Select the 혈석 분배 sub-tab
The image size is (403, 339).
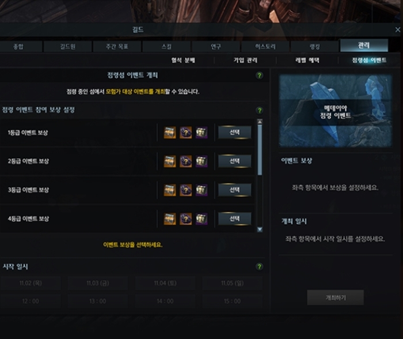(183, 61)
